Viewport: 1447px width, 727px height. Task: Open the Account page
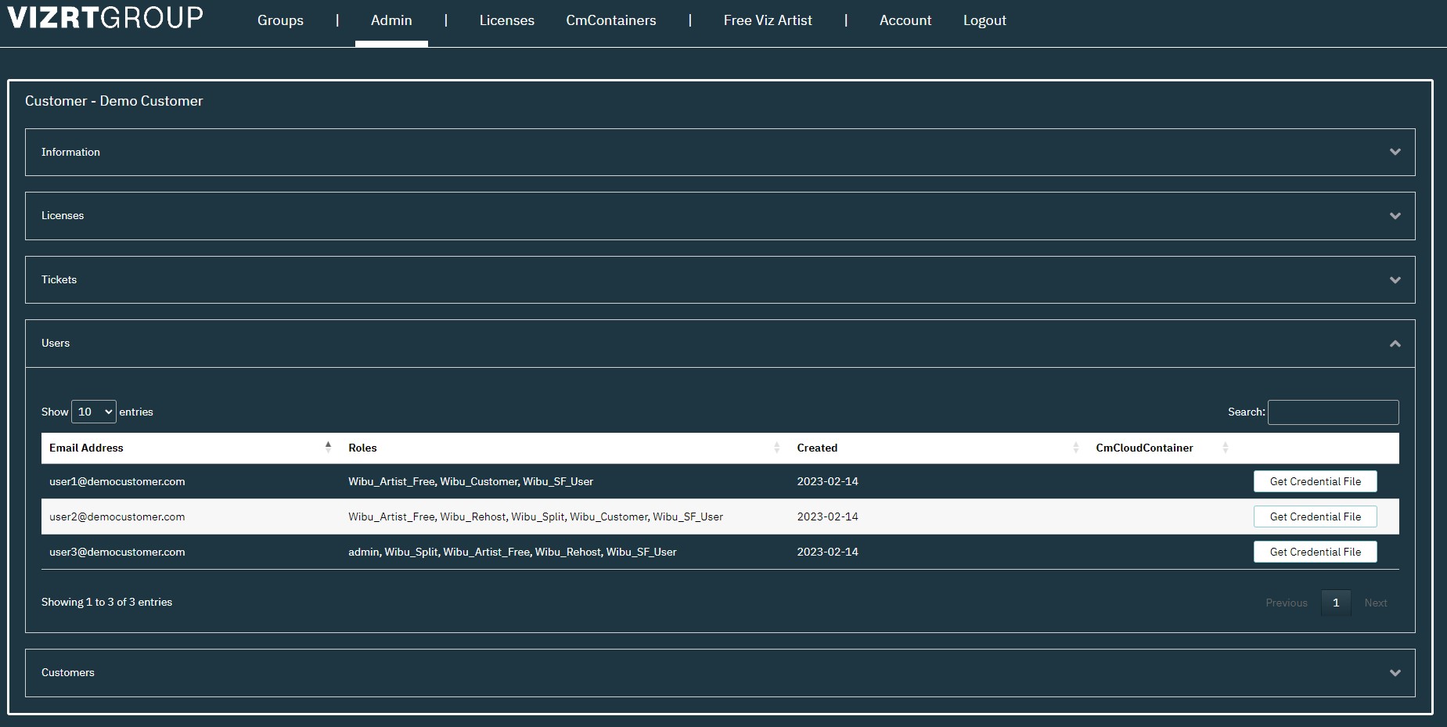905,20
